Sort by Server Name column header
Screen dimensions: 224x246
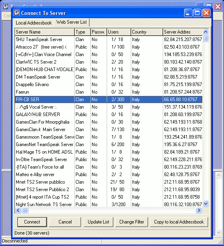pos(45,32)
